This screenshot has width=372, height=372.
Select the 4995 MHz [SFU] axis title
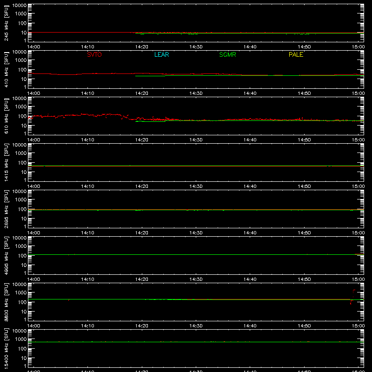(6, 255)
